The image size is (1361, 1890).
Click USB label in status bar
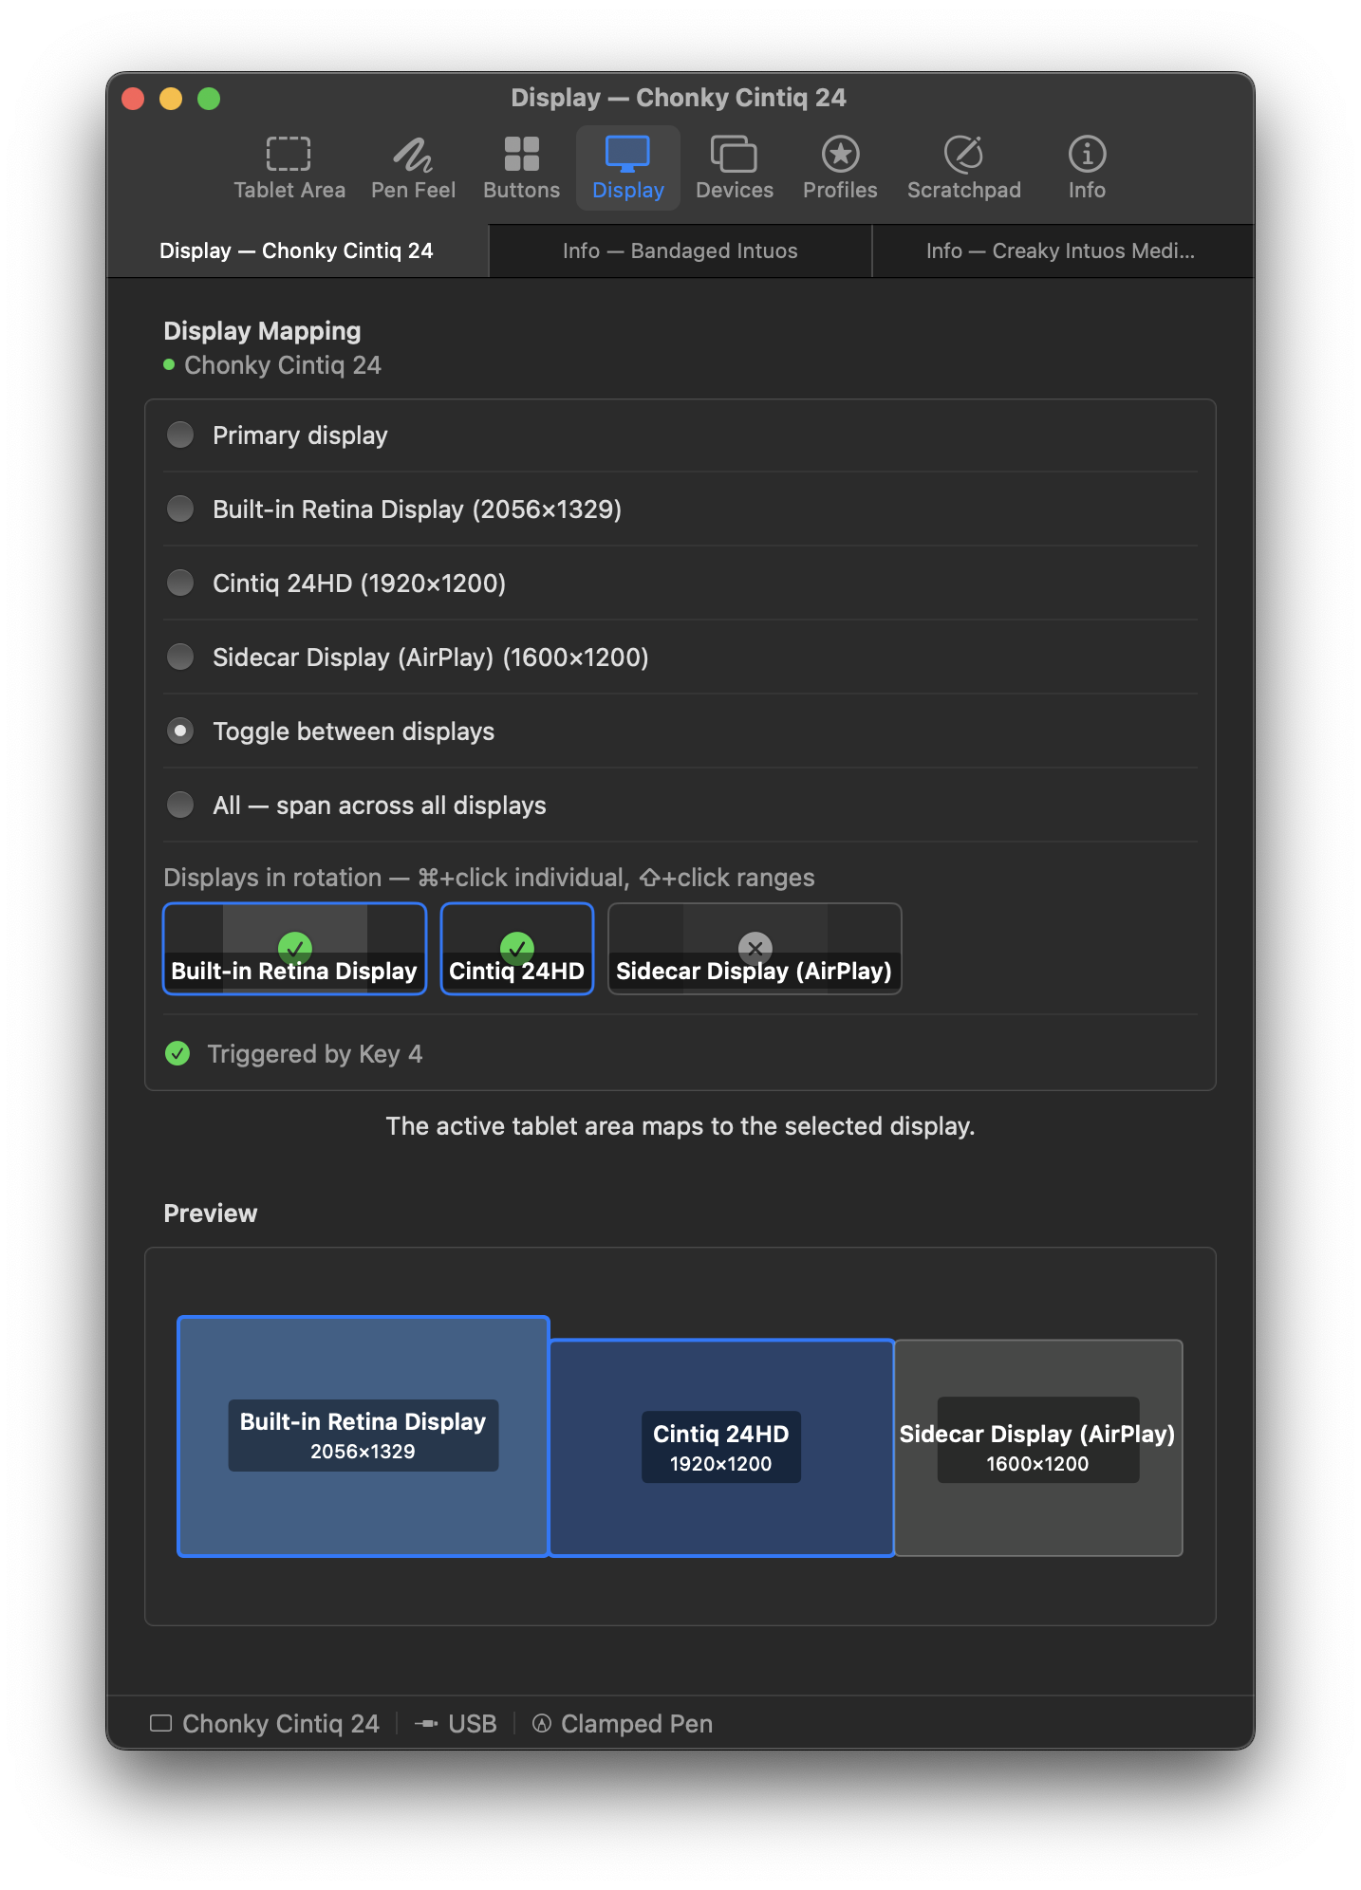473,1723
